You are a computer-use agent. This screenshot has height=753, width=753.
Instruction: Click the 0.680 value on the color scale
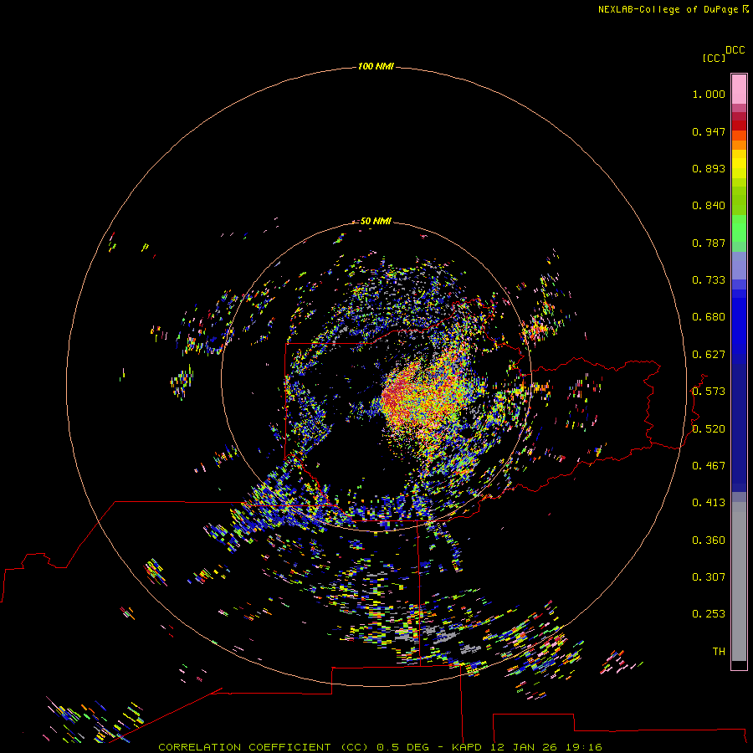tap(709, 317)
